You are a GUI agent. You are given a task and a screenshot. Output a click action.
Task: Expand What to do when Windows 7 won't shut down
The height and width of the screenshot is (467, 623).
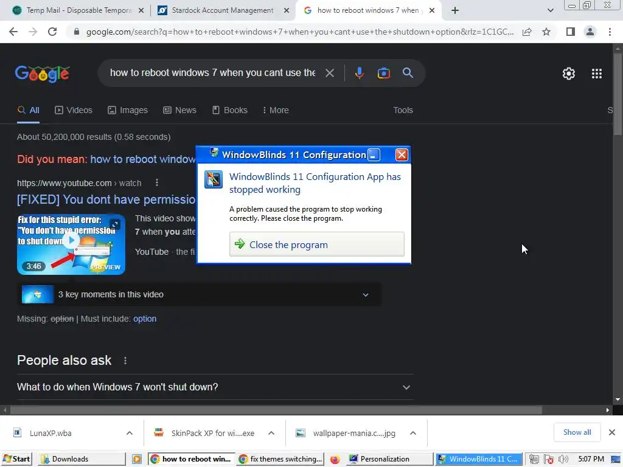[x=215, y=387]
